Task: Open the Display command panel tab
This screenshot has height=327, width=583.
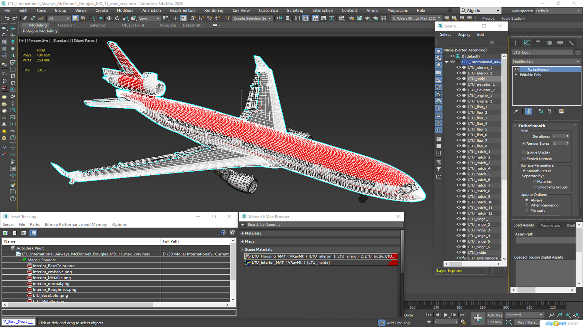Action: (560, 43)
